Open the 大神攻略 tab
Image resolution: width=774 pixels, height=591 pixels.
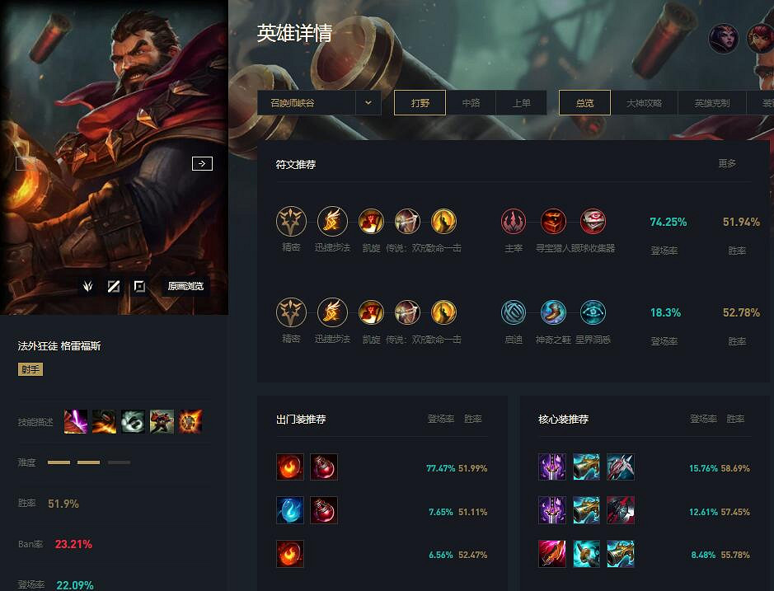coord(645,103)
